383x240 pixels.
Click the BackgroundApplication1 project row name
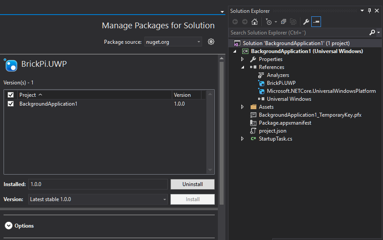coord(48,104)
